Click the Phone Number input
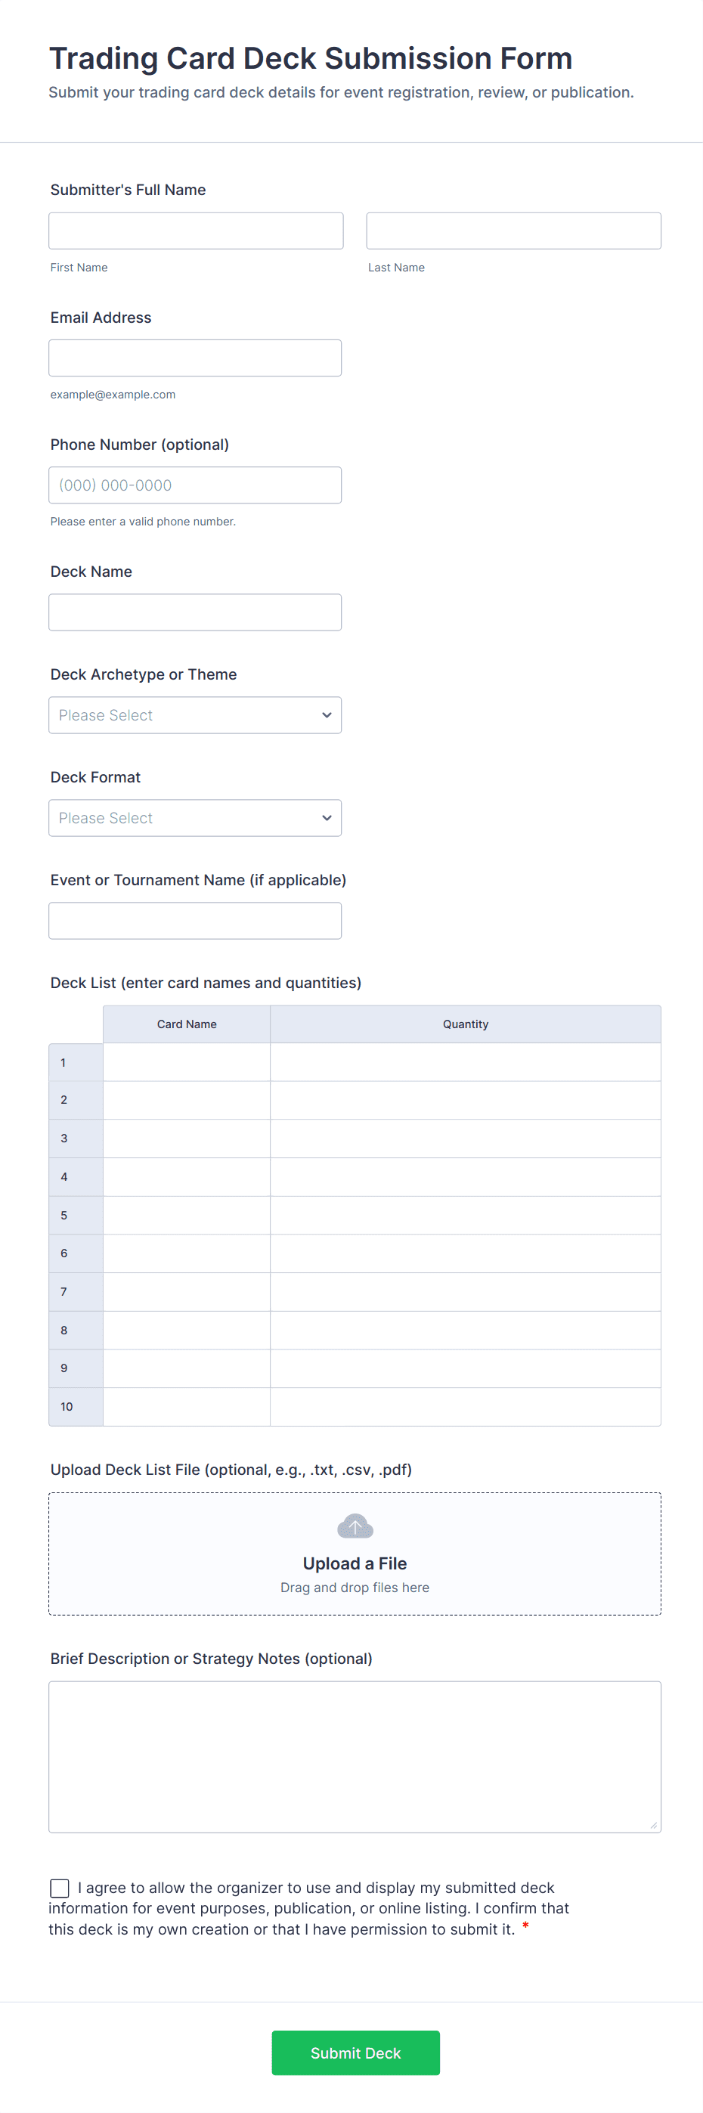703x2113 pixels. click(194, 485)
